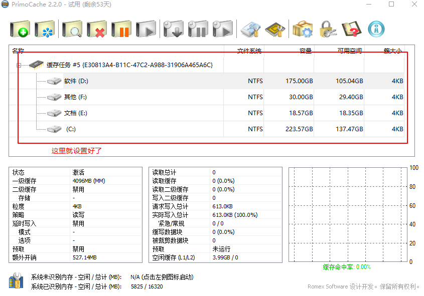The image size is (424, 296).
Task: Click the cache hit rate chart
Action: pos(348,214)
